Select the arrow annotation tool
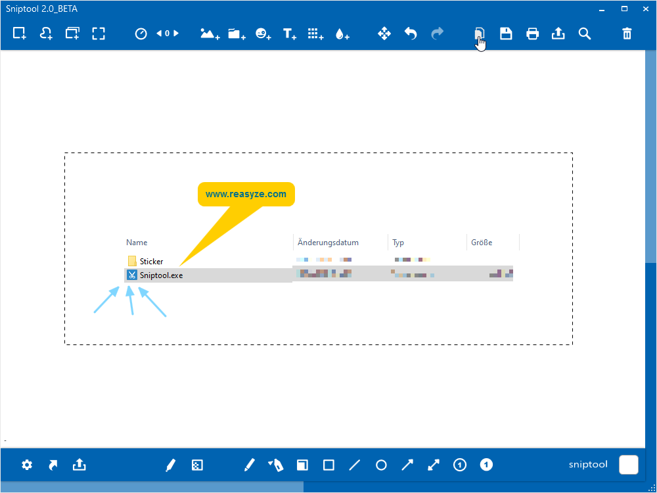 coord(407,465)
